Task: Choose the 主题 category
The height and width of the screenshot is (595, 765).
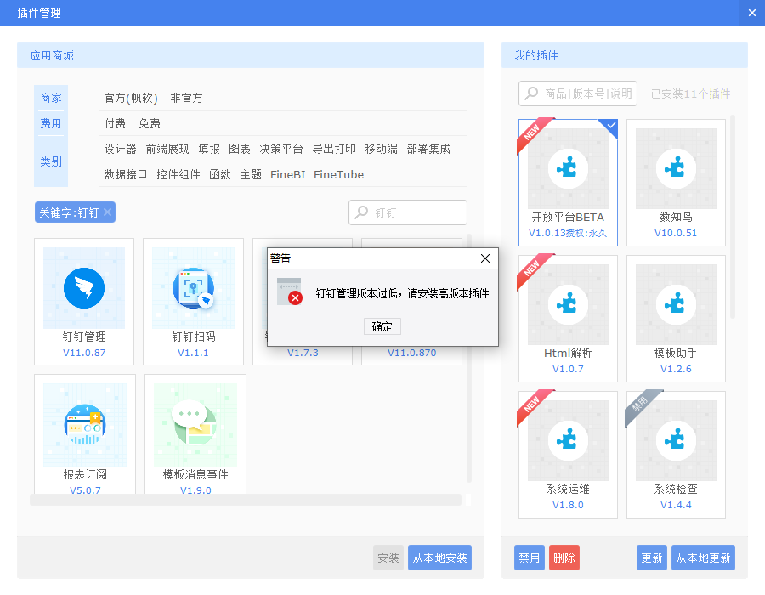Action: click(x=251, y=174)
